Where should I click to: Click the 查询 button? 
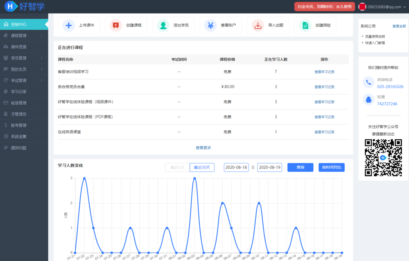300,167
